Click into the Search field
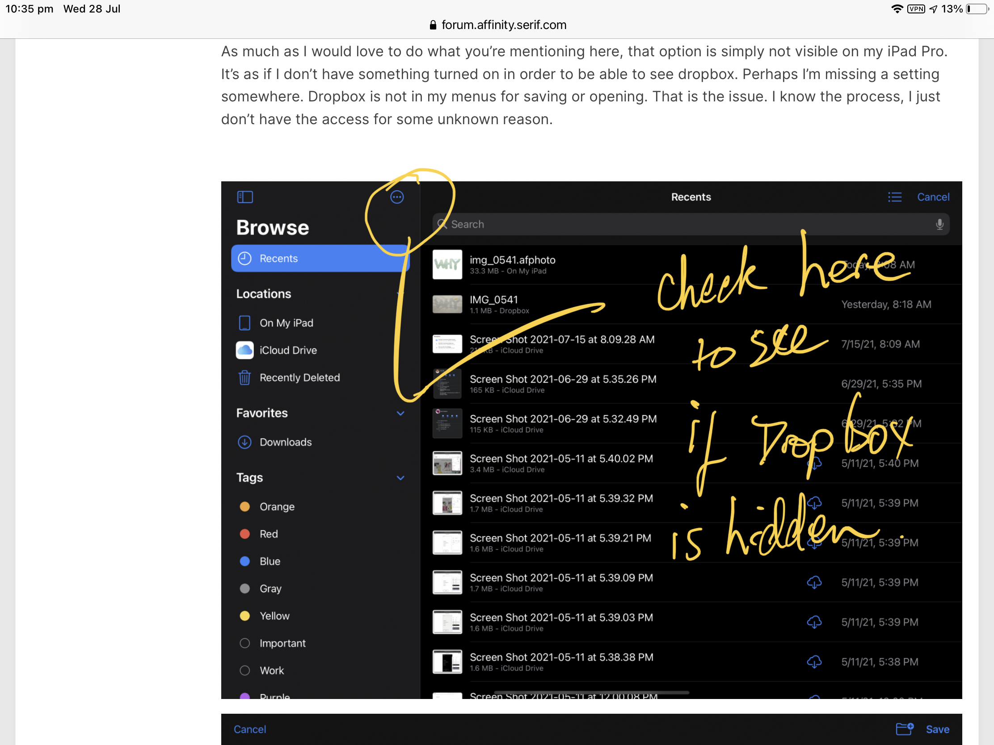Screen dimensions: 994x745 coord(691,224)
